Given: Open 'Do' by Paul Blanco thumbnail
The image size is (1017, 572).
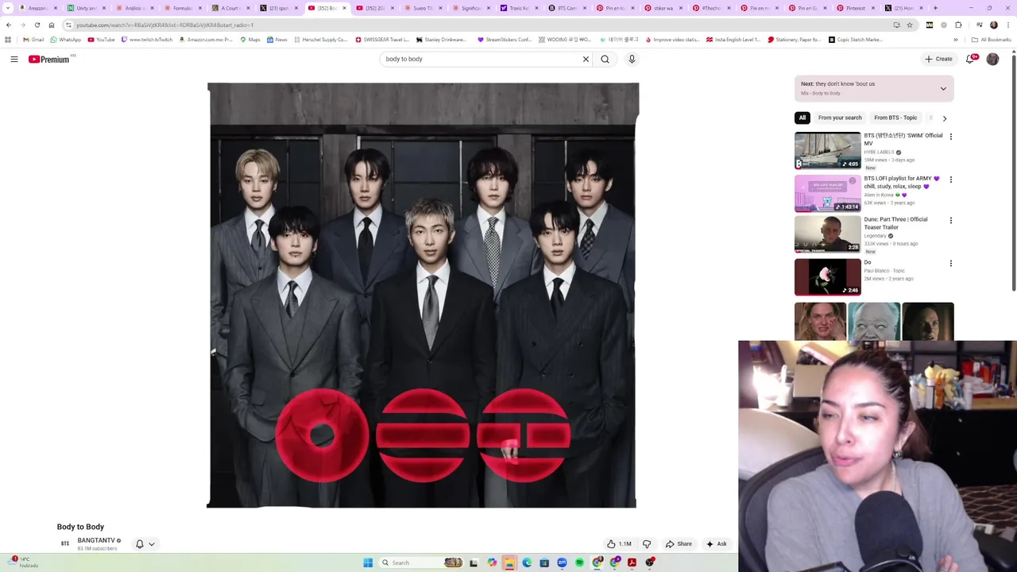Looking at the screenshot, I should (x=828, y=276).
